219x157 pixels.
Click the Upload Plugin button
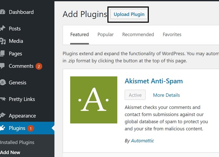click(x=129, y=14)
